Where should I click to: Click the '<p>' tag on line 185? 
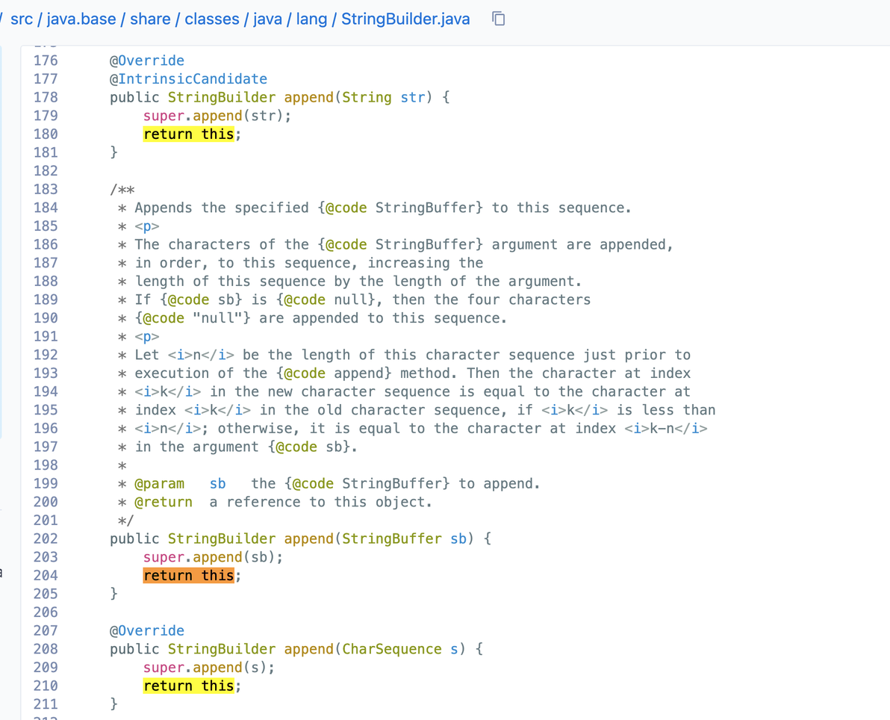click(147, 226)
